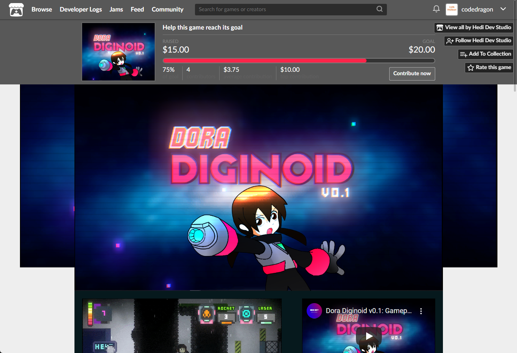Open the codedragon profile avatar
517x353 pixels.
(x=452, y=9)
